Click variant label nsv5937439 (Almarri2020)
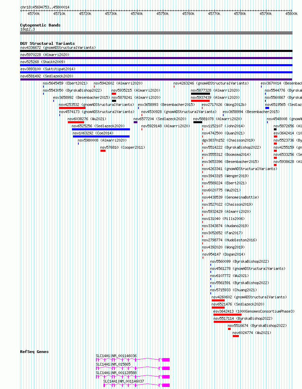 click(215, 97)
